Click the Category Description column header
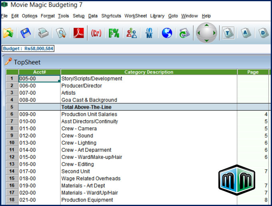Viewport: 272px width, 206px height. 149,72
